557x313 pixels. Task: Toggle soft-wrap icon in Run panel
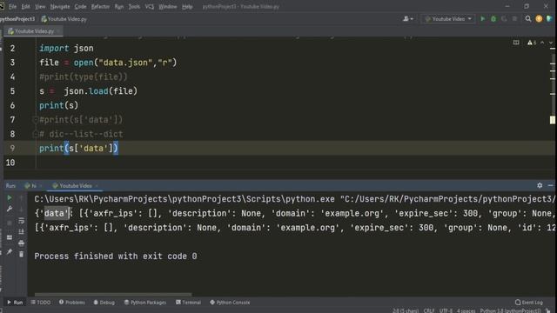21,221
